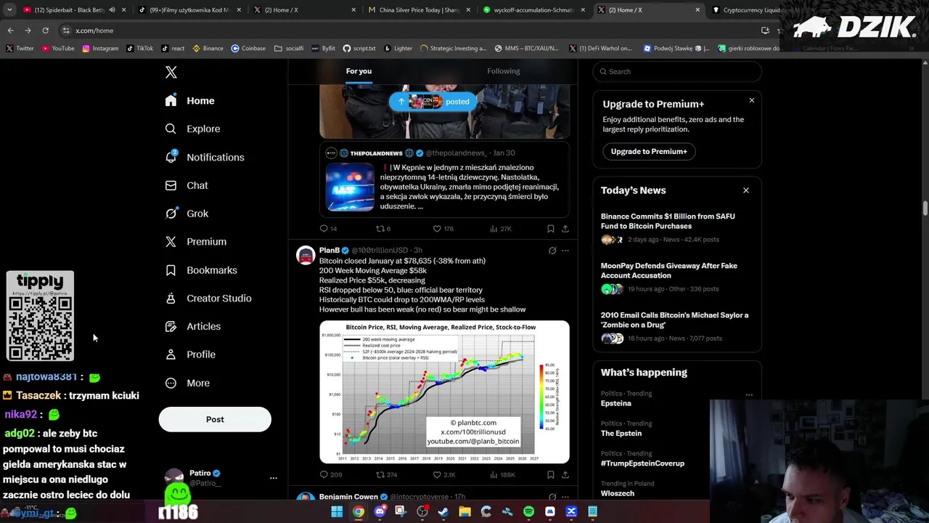Image resolution: width=929 pixels, height=523 pixels.
Task: Go to Profile in the X sidebar
Action: pyautogui.click(x=190, y=354)
